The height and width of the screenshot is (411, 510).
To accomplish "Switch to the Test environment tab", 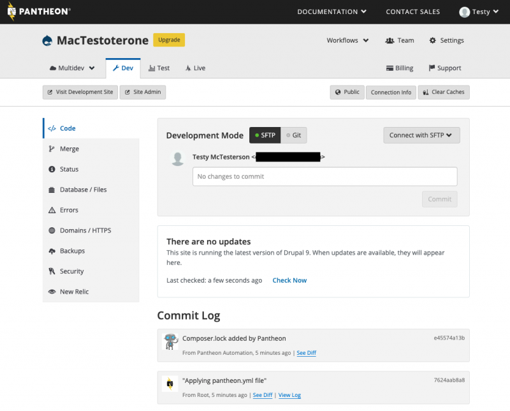I will click(x=159, y=68).
